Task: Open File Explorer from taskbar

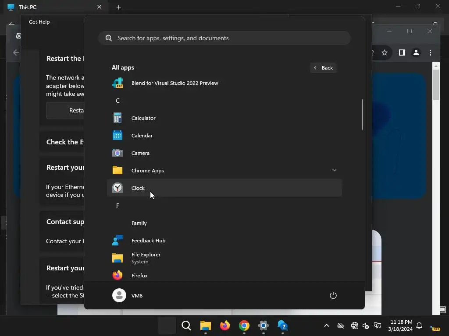Action: 205,325
